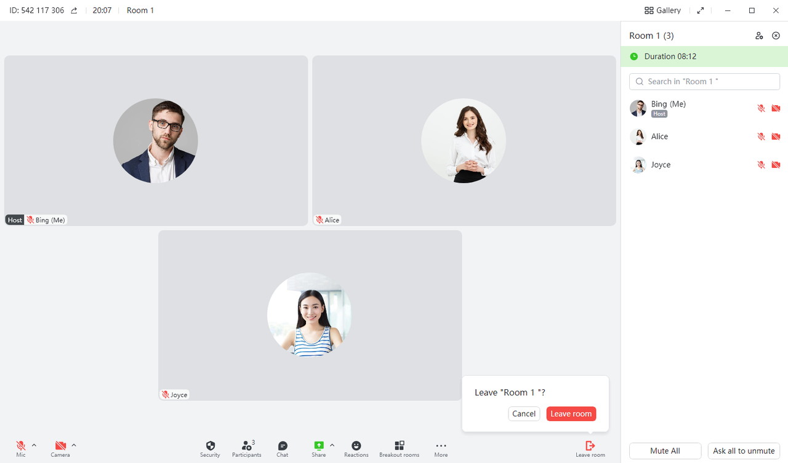Confirm with the red Leave room button
This screenshot has height=463, width=788.
[571, 414]
